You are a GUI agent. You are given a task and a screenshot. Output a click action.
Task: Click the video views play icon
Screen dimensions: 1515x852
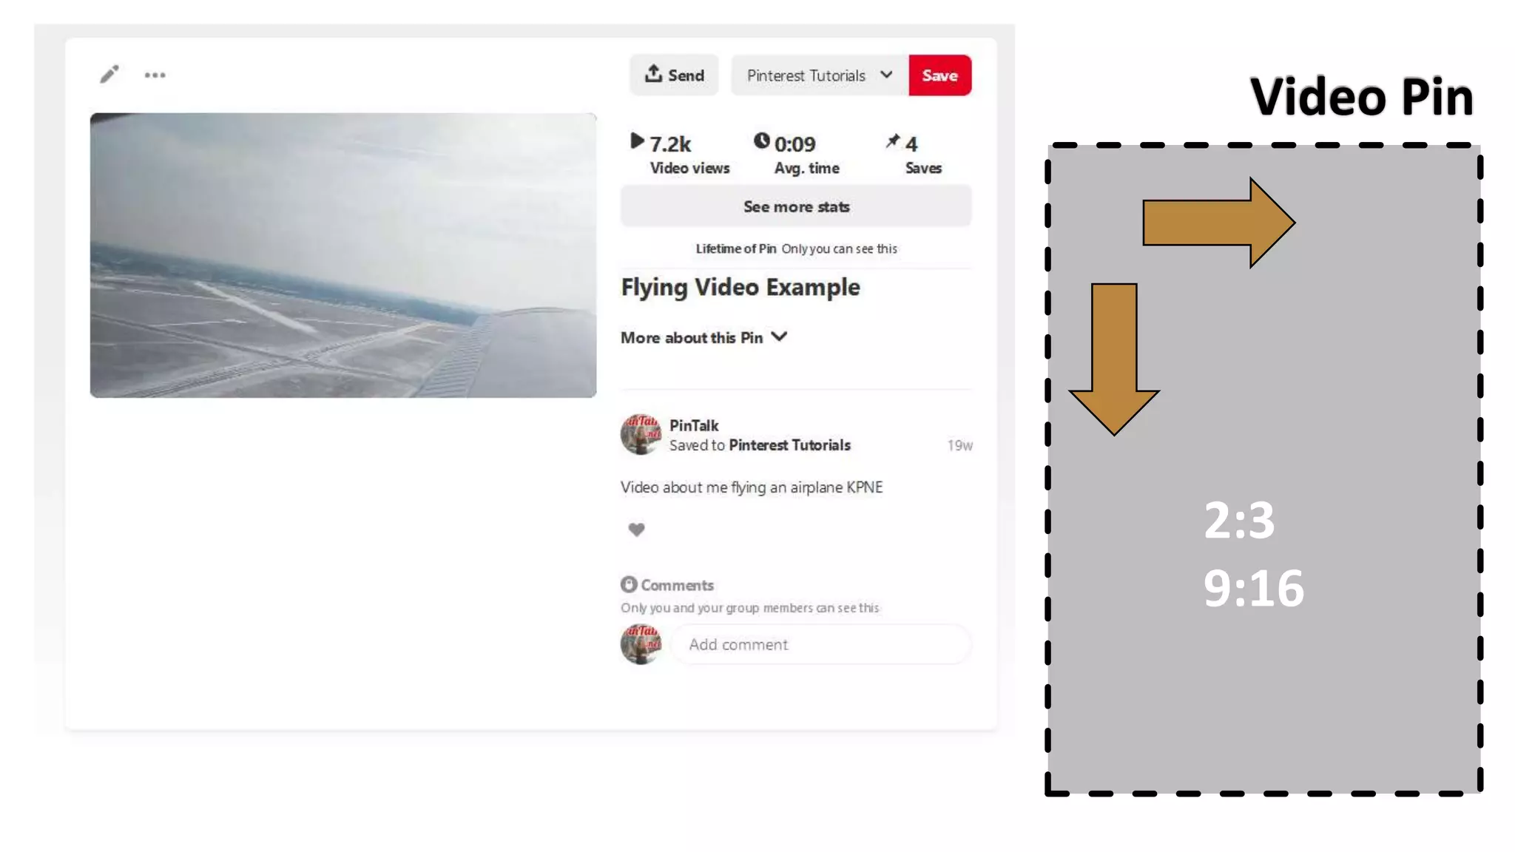tap(637, 141)
